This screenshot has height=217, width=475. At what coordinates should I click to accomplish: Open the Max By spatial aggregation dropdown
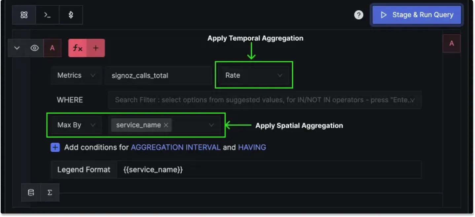coord(76,125)
